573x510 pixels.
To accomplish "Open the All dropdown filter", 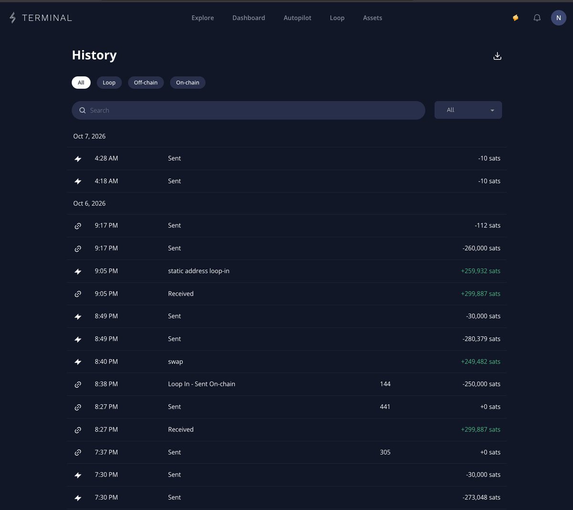I will pyautogui.click(x=468, y=110).
